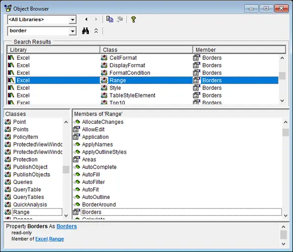
Task: Open the Borders type link in details pane
Action: click(67, 226)
